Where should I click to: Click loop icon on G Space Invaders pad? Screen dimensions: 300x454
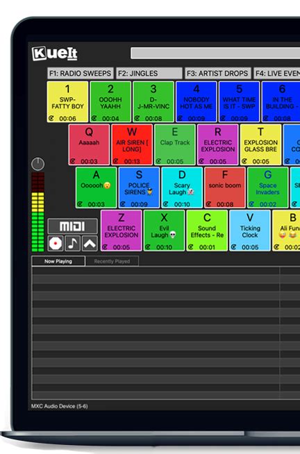point(251,204)
